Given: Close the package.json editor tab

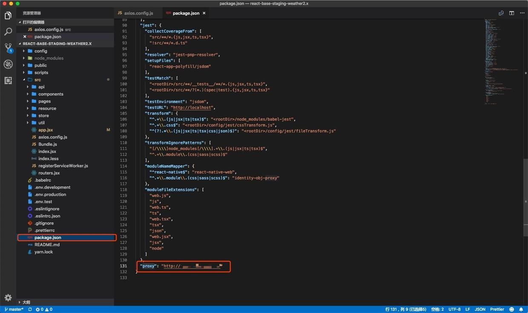Looking at the screenshot, I should pos(204,13).
